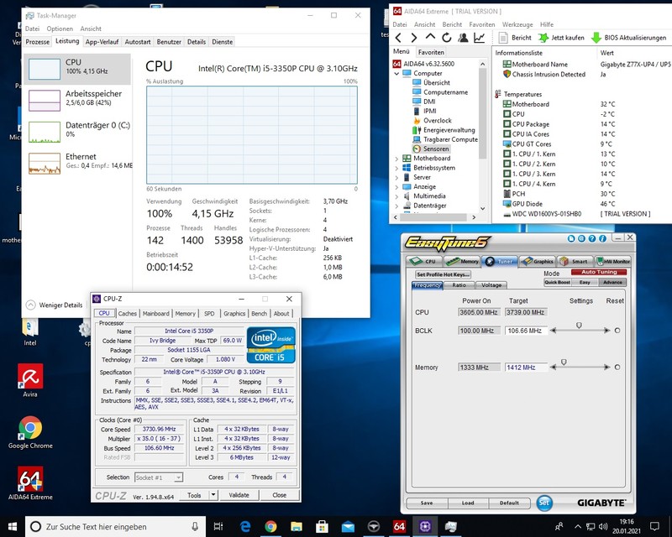Refresh AIDA64 sensor readings
The height and width of the screenshot is (537, 672).
tap(447, 38)
